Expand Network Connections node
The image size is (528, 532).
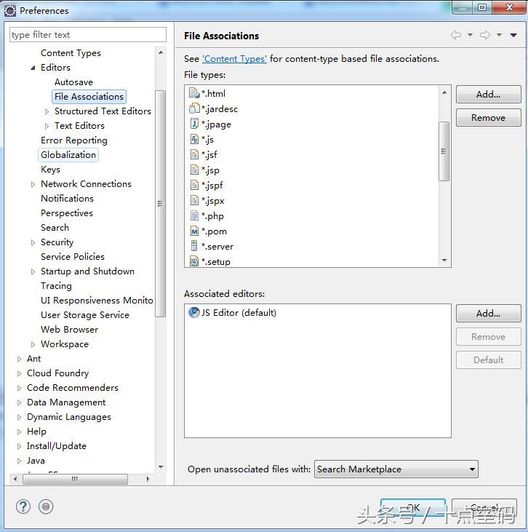coord(33,184)
